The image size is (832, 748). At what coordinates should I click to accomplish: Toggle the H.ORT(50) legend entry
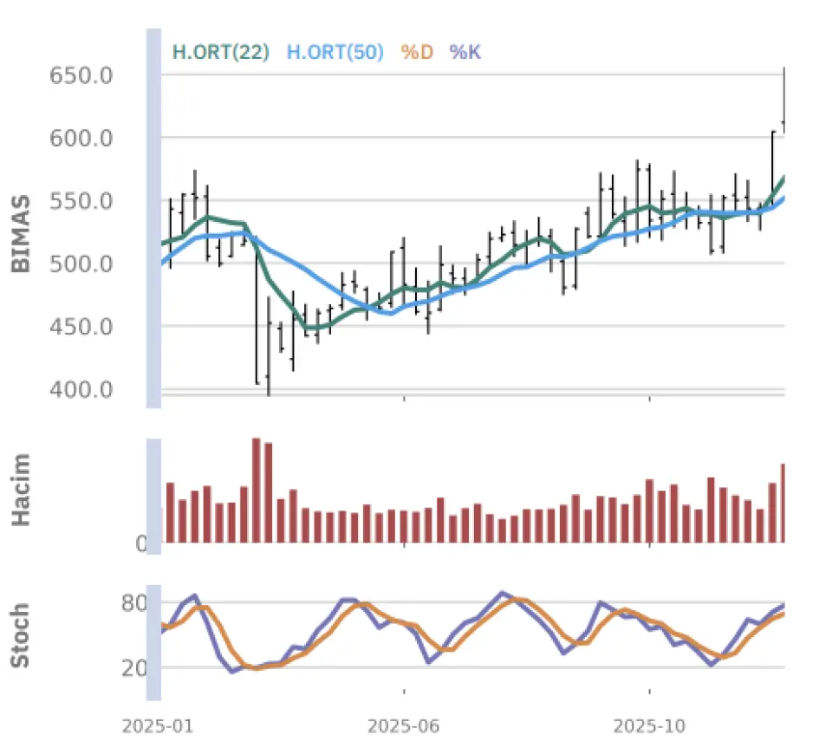335,52
